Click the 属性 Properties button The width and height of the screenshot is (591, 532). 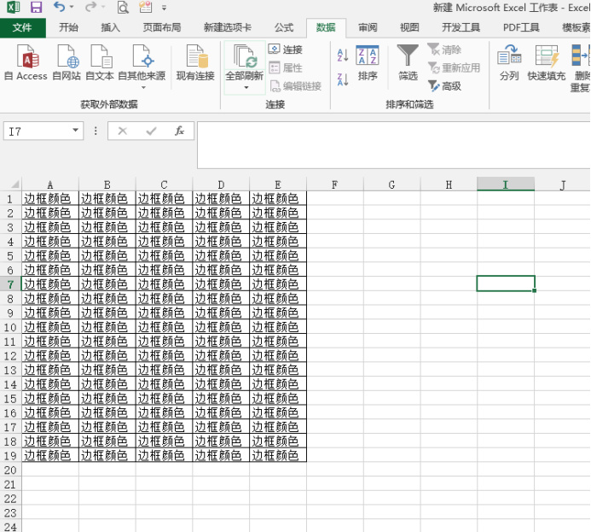point(286,68)
